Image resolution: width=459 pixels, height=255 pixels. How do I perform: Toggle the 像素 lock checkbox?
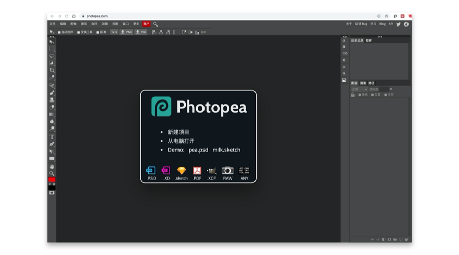[x=360, y=95]
